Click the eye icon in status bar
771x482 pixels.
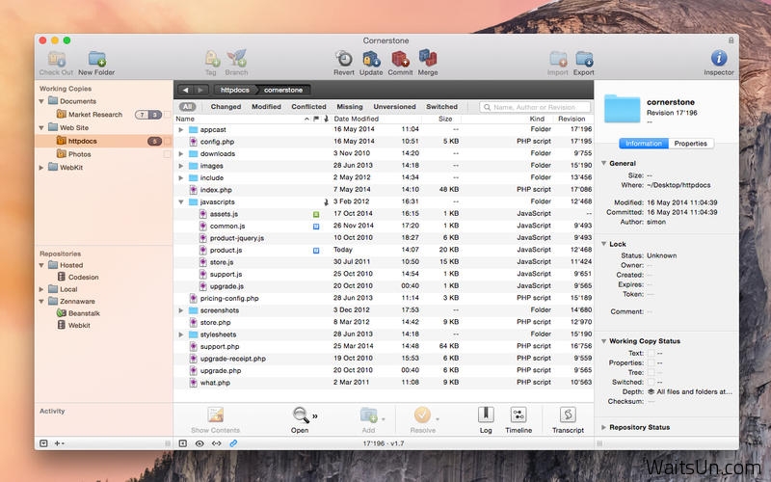[199, 443]
